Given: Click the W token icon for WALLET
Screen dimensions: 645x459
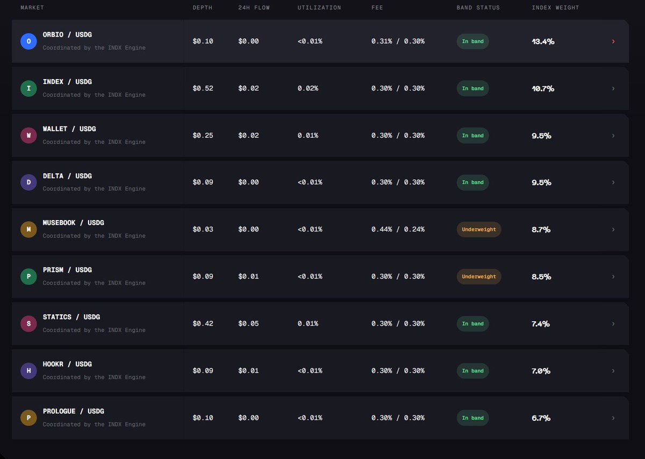Looking at the screenshot, I should click(x=28, y=136).
